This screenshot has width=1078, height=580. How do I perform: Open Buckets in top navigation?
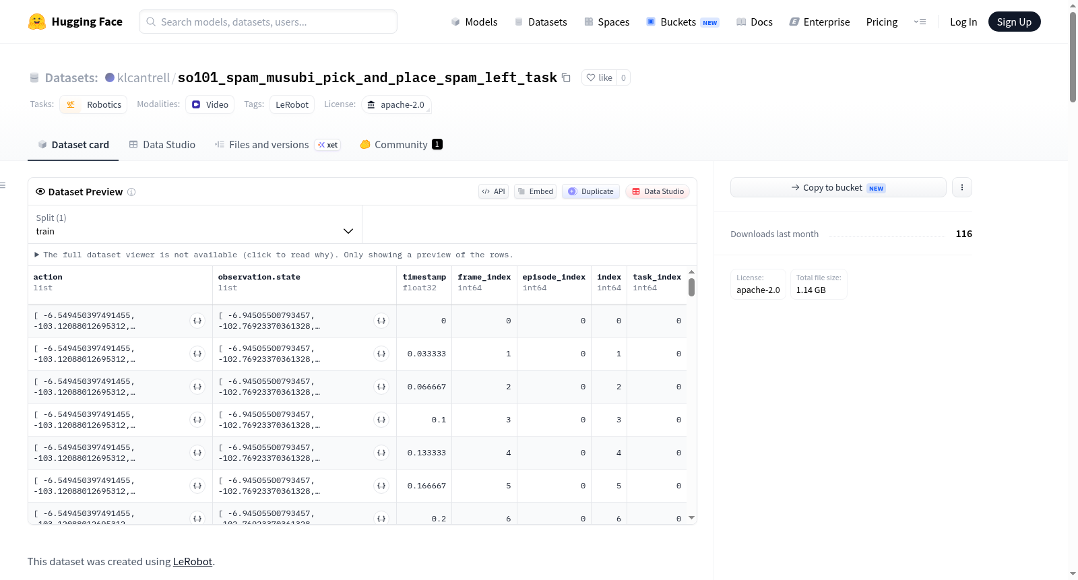(683, 22)
